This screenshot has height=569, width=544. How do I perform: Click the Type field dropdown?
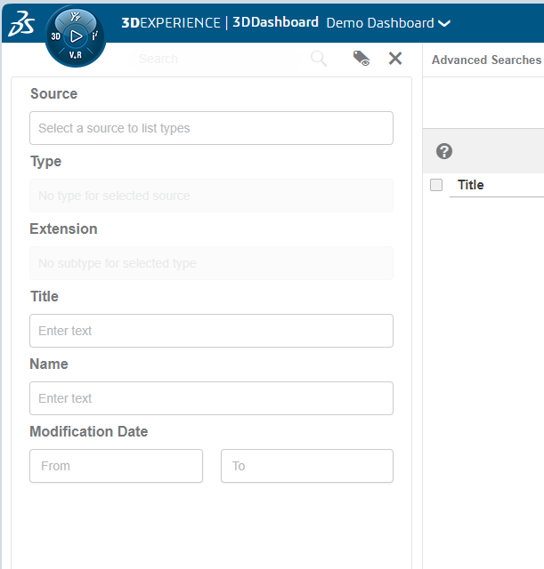coord(211,196)
